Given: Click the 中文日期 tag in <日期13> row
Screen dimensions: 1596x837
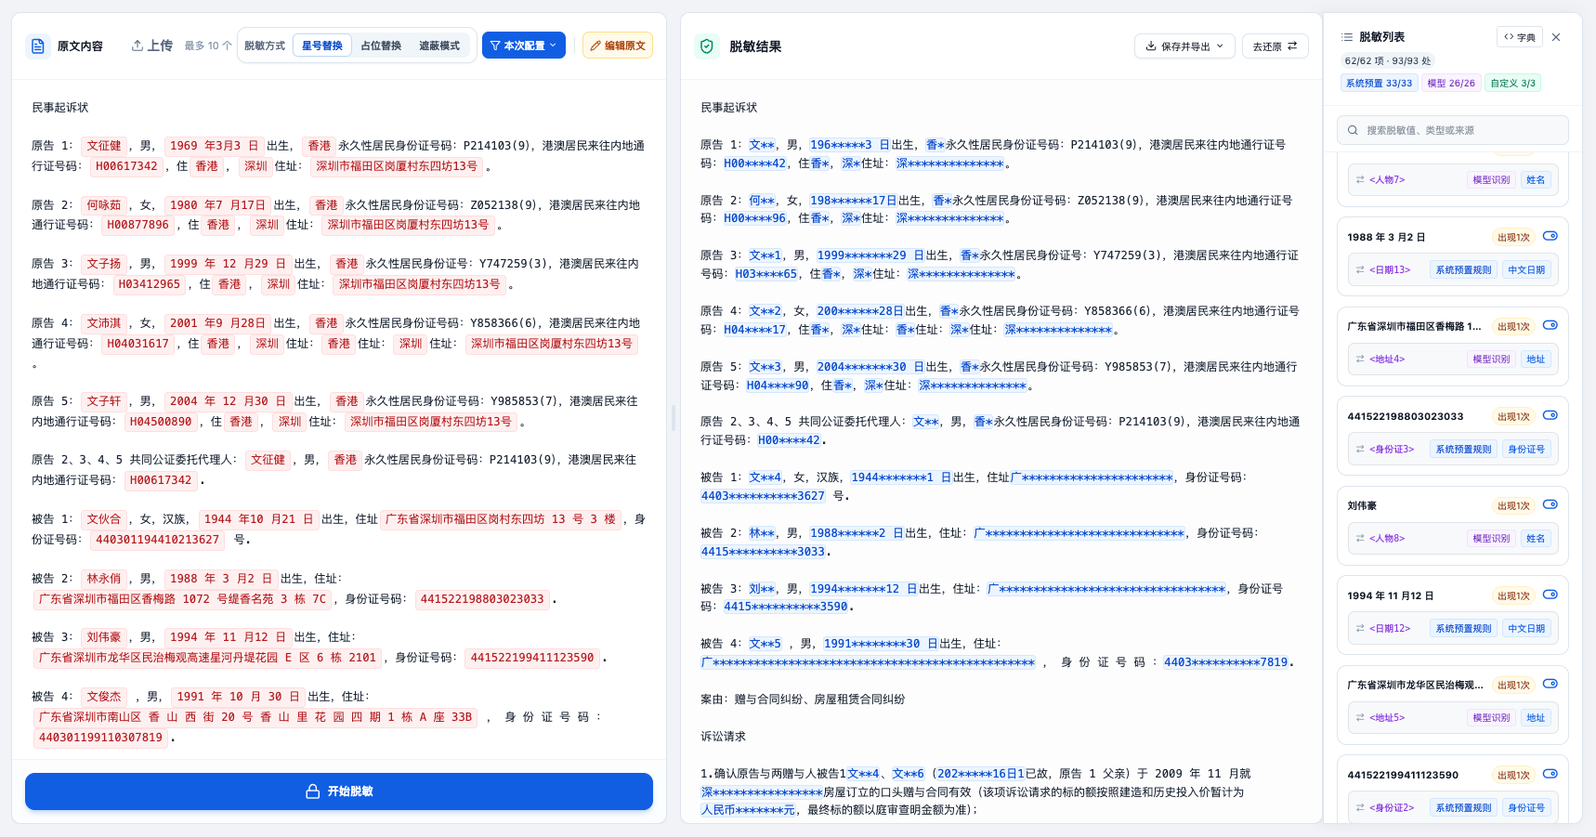Looking at the screenshot, I should point(1526,269).
